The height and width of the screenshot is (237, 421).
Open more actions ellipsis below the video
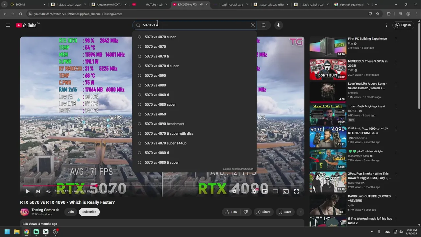click(300, 212)
